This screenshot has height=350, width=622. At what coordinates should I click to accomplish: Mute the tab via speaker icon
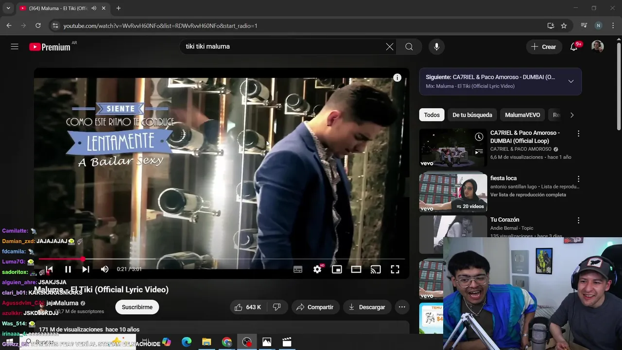(94, 8)
